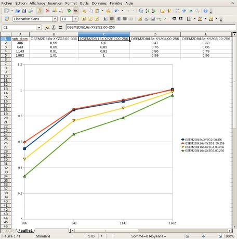Click the Save document icon
Image resolution: width=237 pixels, height=239 pixels.
tap(24, 11)
